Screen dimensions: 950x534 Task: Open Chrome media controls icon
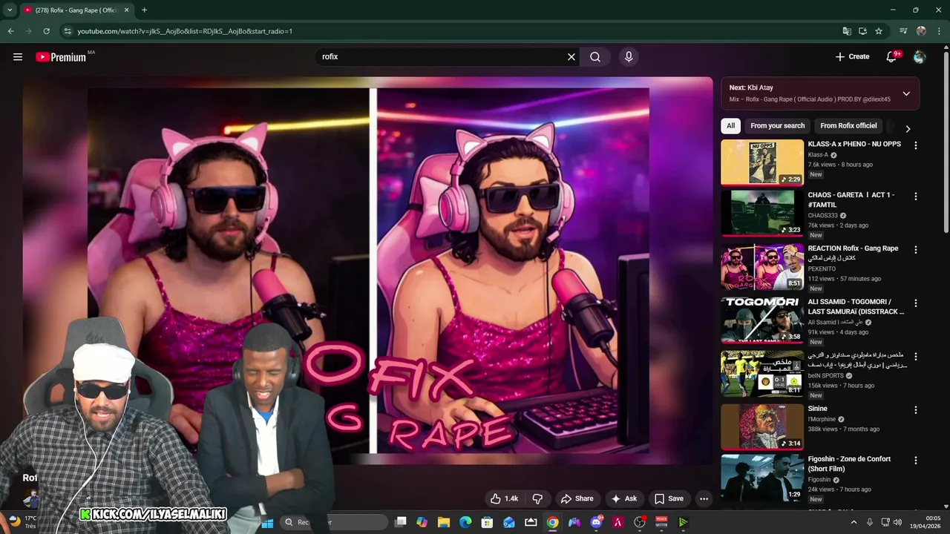(903, 31)
